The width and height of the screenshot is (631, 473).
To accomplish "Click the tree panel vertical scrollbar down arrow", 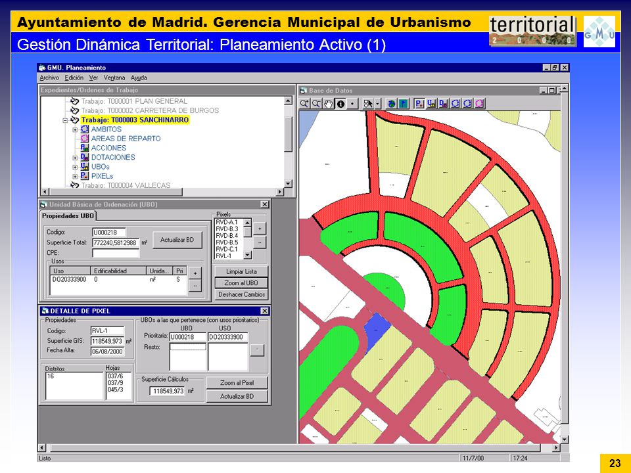I will point(288,184).
